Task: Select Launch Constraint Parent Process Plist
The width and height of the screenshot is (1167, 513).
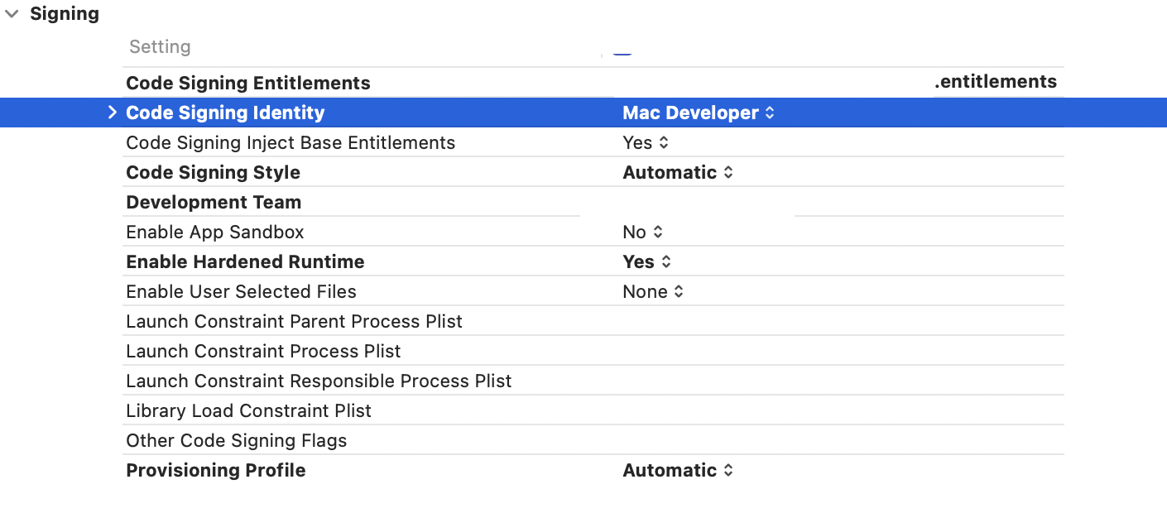Action: [x=294, y=321]
